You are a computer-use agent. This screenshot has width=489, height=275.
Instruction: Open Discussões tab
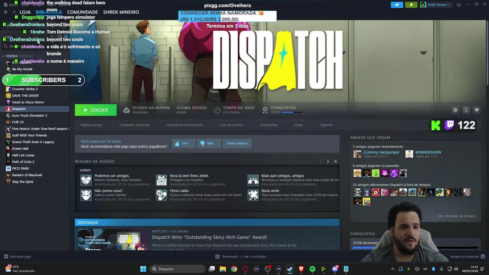pyautogui.click(x=269, y=125)
